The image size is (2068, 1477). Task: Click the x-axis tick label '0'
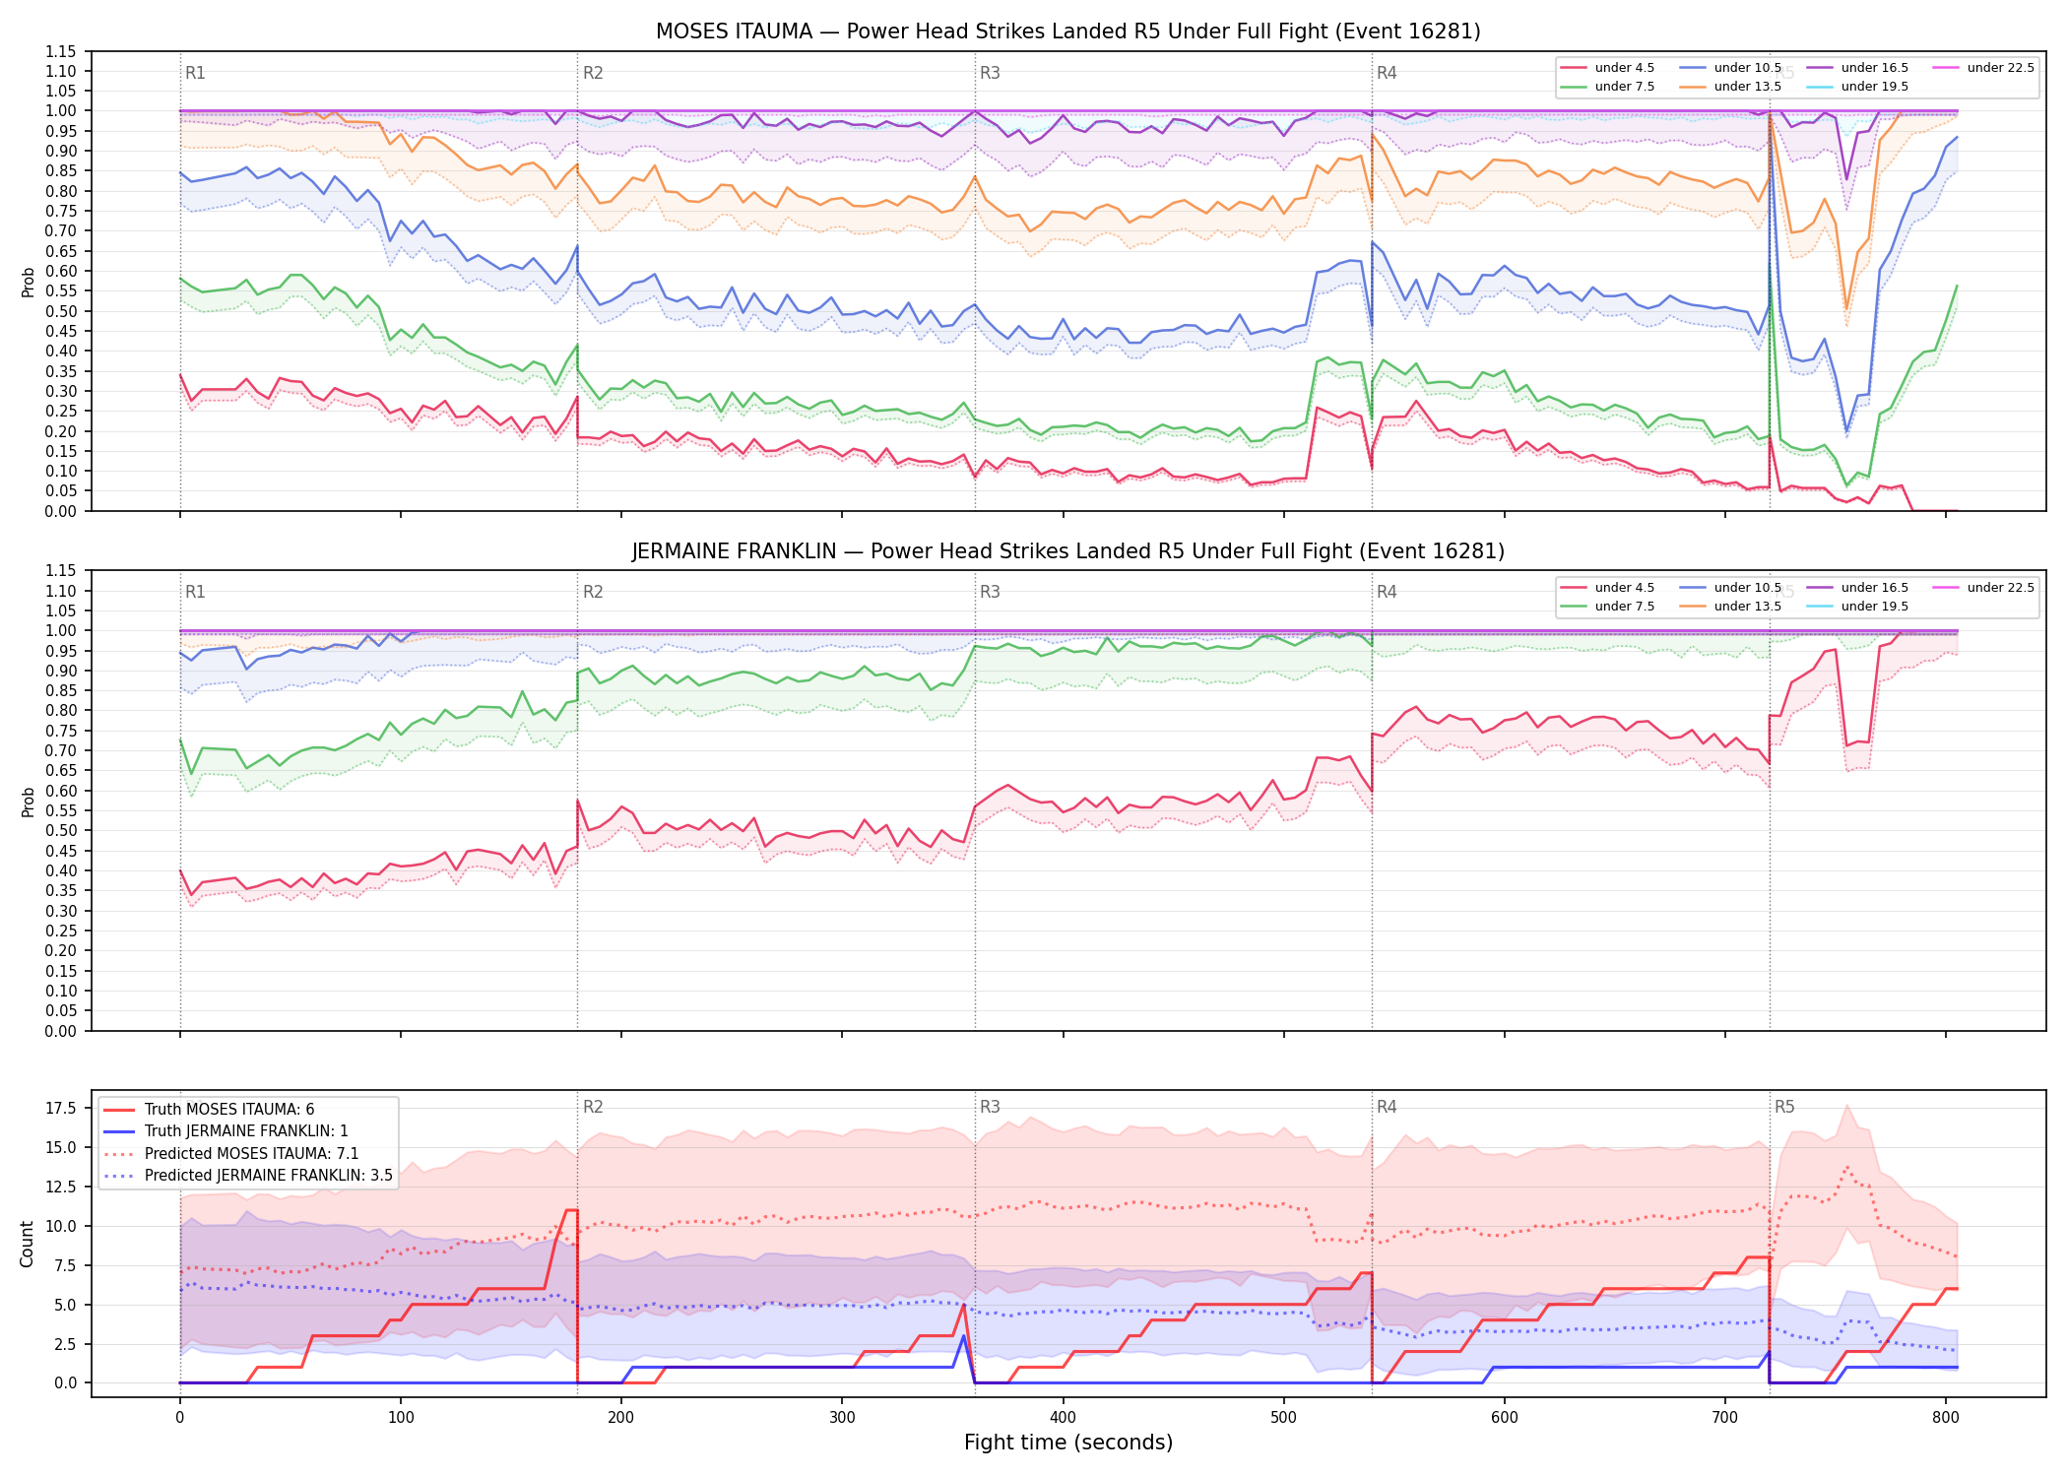(179, 1418)
